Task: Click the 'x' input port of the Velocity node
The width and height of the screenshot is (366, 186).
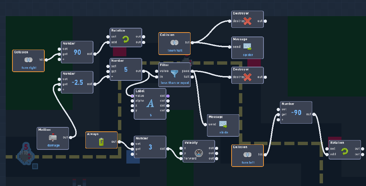Action: [x=181, y=148]
